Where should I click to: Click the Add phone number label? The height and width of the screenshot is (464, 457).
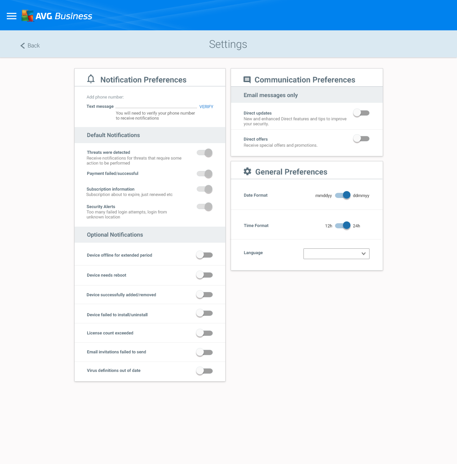click(x=105, y=97)
